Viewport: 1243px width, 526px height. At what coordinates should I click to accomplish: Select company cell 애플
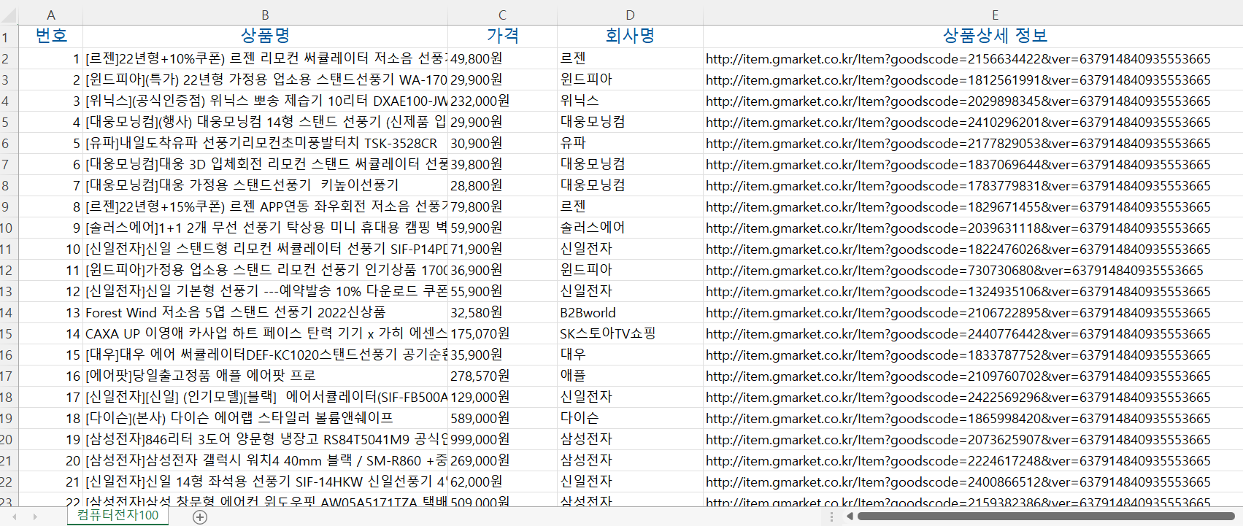pyautogui.click(x=630, y=376)
